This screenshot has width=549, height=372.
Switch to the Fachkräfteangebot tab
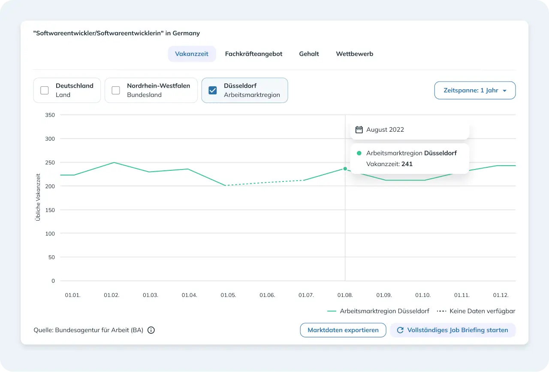[253, 54]
